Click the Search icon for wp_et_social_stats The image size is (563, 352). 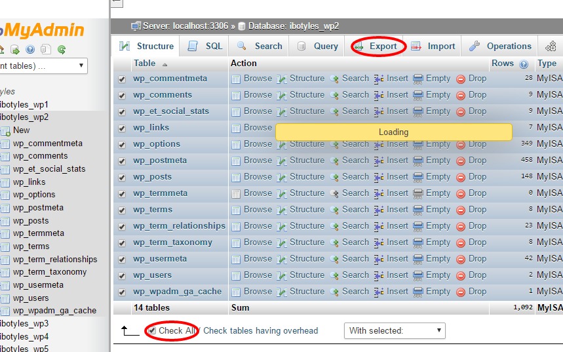(334, 112)
